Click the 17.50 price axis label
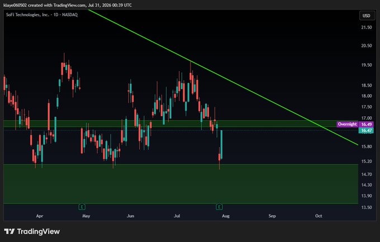Screen dimensions: 380x242 click(x=366, y=107)
